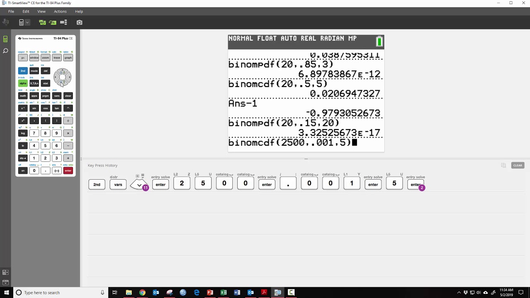The height and width of the screenshot is (298, 530).
Task: Click the zoom calculator key
Action: pyautogui.click(x=46, y=58)
